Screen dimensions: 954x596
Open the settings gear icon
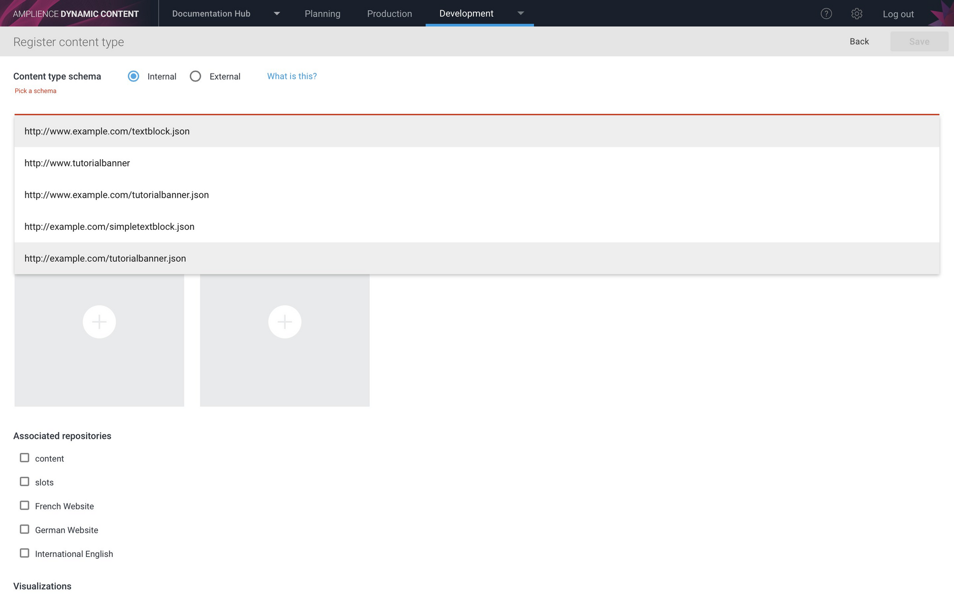pyautogui.click(x=857, y=13)
